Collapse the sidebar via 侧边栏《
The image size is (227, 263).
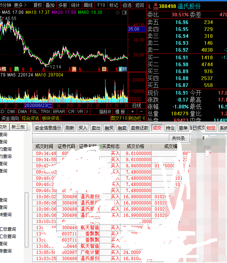(x=137, y=118)
